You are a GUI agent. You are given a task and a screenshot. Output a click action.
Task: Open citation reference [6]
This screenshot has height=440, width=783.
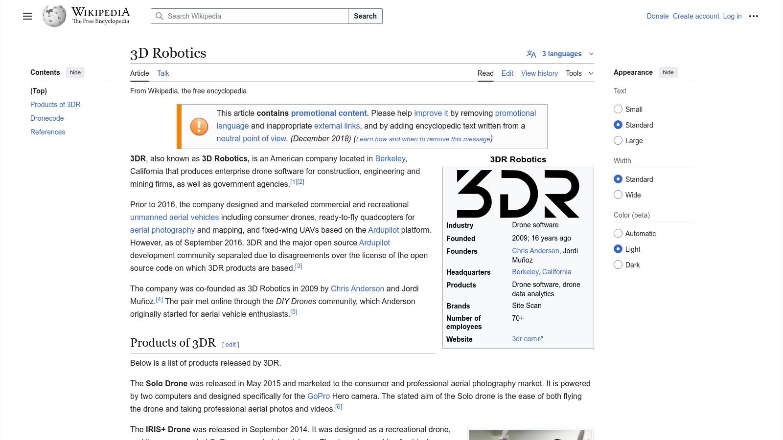point(339,407)
